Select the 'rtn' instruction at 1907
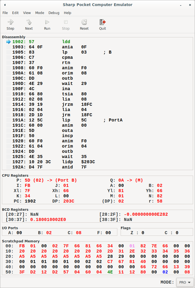This screenshot has width=195, height=288. tap(66, 63)
